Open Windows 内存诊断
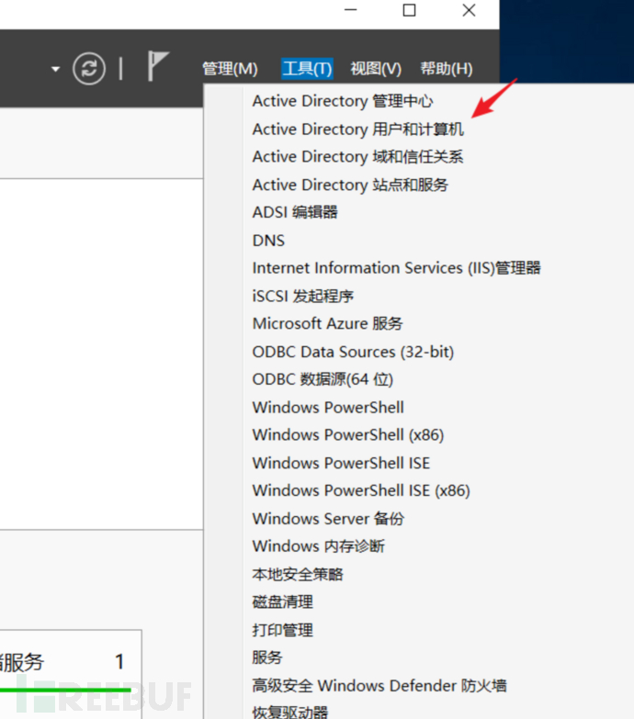The image size is (634, 719). pyautogui.click(x=318, y=546)
